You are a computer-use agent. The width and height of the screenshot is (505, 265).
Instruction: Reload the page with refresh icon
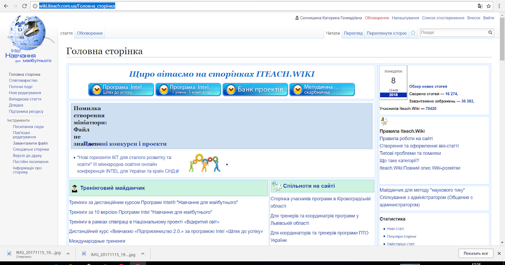coord(25,6)
